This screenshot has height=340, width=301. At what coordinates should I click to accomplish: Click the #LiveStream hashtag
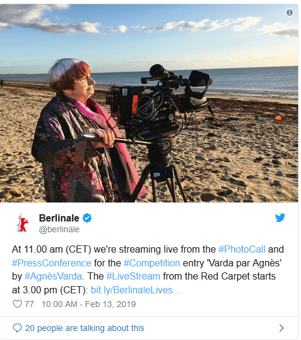pyautogui.click(x=133, y=277)
